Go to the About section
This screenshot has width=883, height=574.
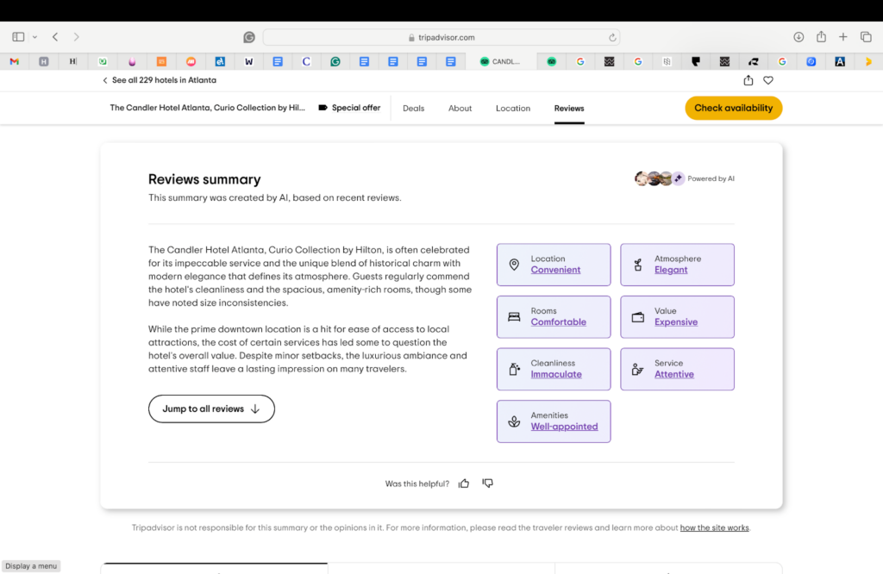tap(460, 108)
